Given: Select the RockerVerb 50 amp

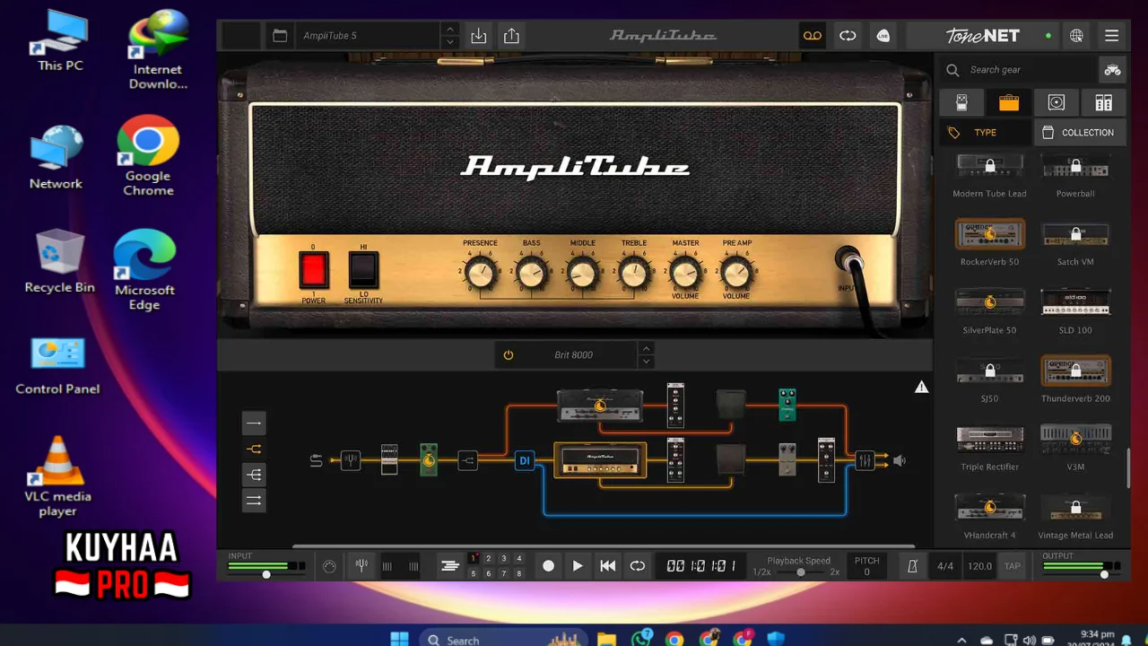Looking at the screenshot, I should [x=989, y=242].
